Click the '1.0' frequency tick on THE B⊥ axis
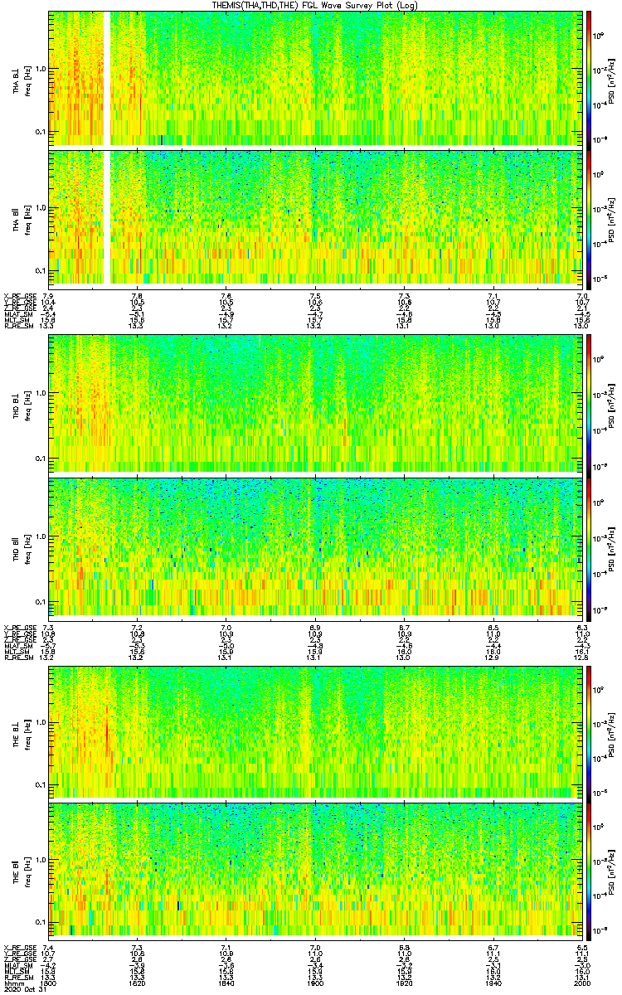Image resolution: width=622 pixels, height=995 pixels. 40,722
